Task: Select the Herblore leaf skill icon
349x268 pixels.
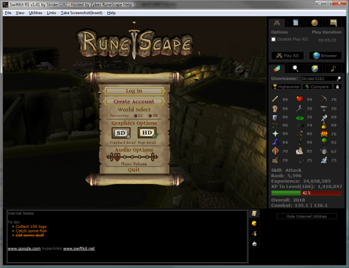Action: tap(300, 117)
